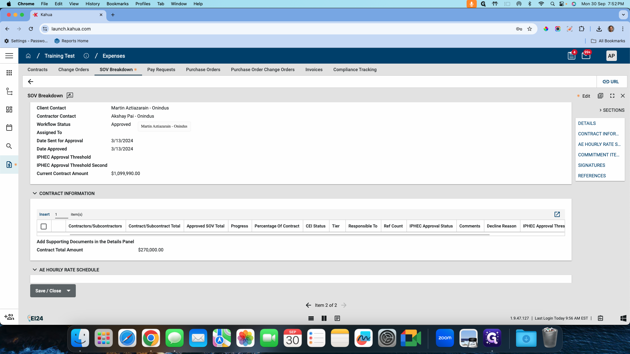Toggle full screen view of SOV Breakdown
The width and height of the screenshot is (630, 354).
[x=612, y=96]
